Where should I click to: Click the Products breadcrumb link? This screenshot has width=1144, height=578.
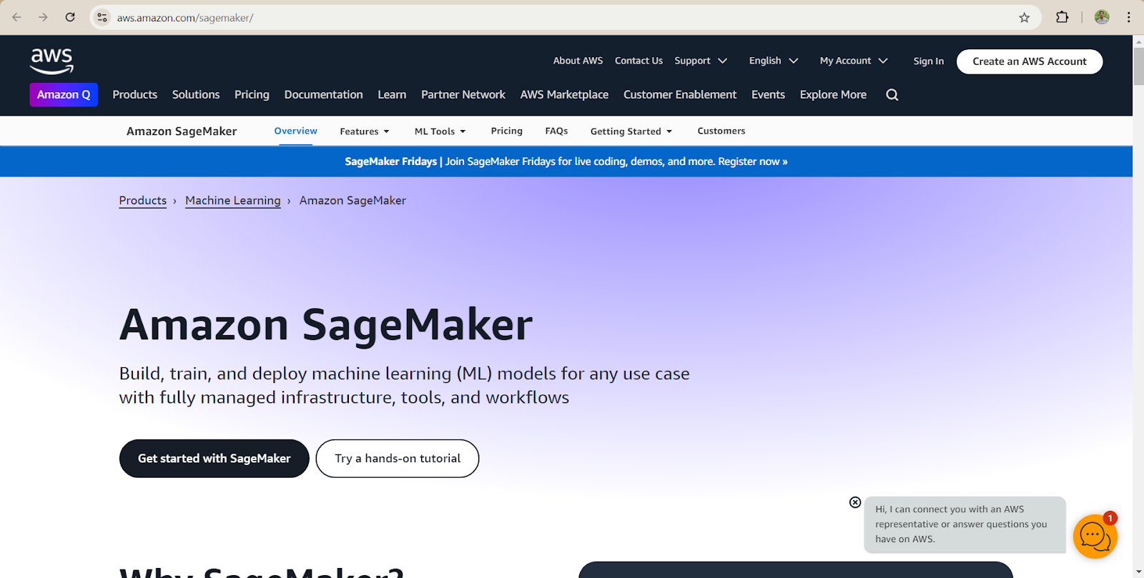click(142, 201)
